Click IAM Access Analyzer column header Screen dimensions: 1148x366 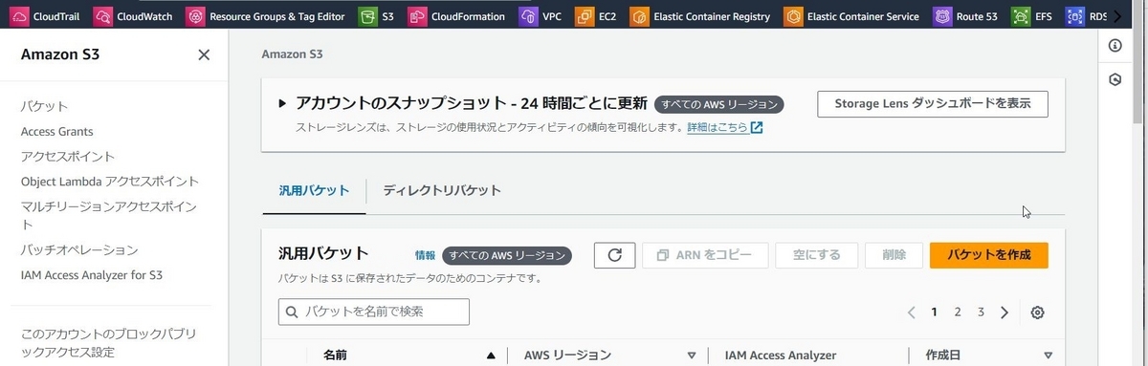[781, 355]
